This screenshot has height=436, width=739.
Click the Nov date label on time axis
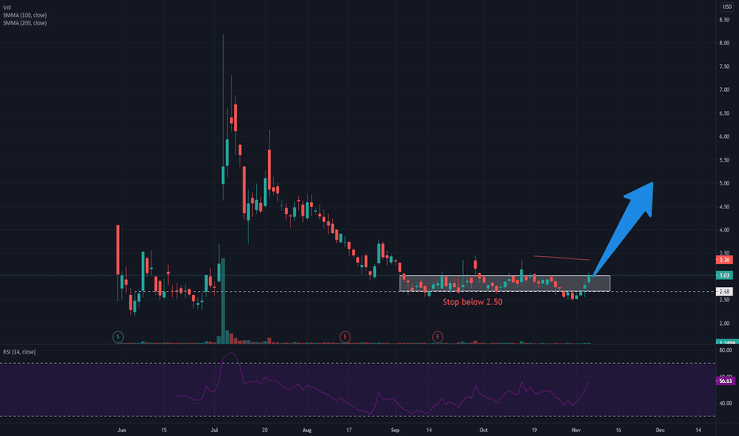point(576,430)
